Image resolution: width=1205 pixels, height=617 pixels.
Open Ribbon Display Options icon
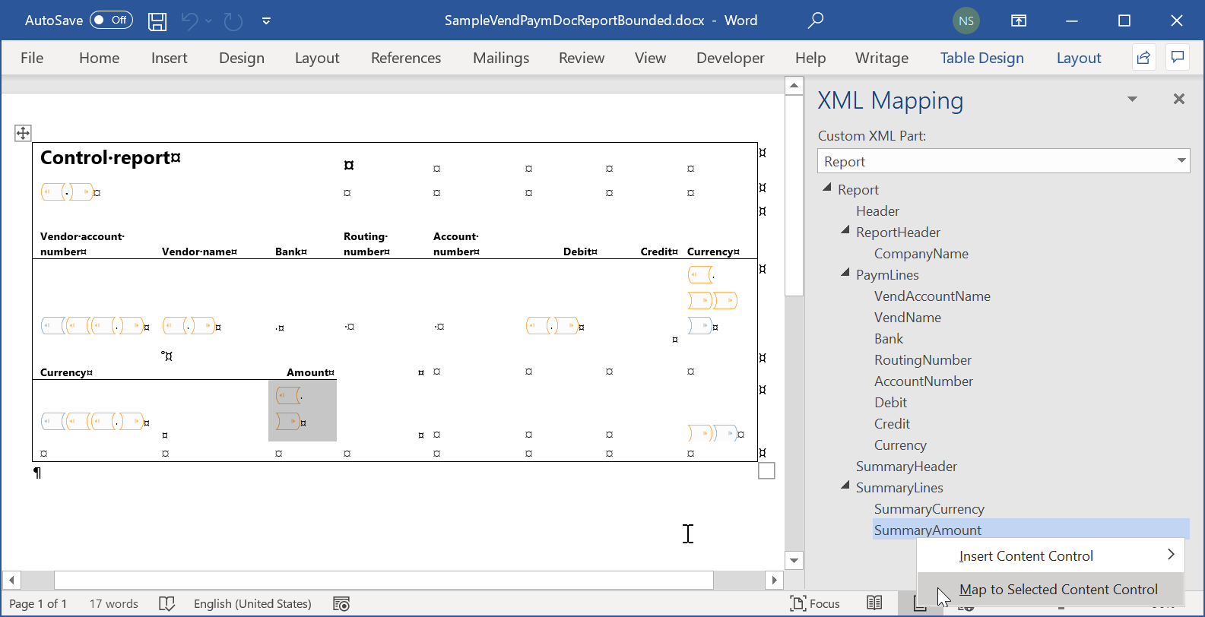(1019, 21)
